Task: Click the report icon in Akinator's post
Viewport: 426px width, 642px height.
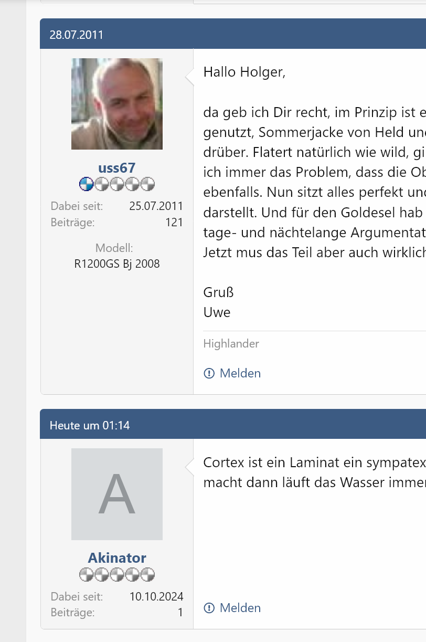Action: tap(209, 608)
